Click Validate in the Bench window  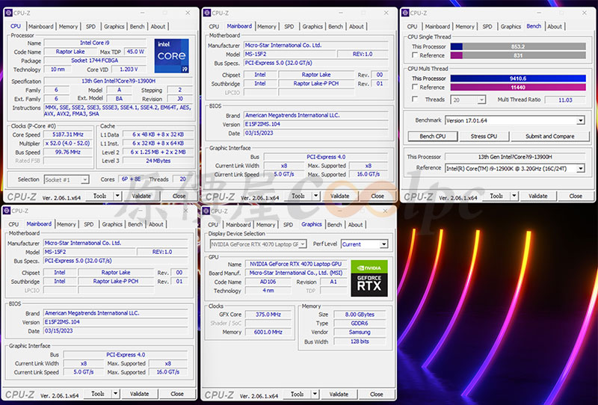538,196
